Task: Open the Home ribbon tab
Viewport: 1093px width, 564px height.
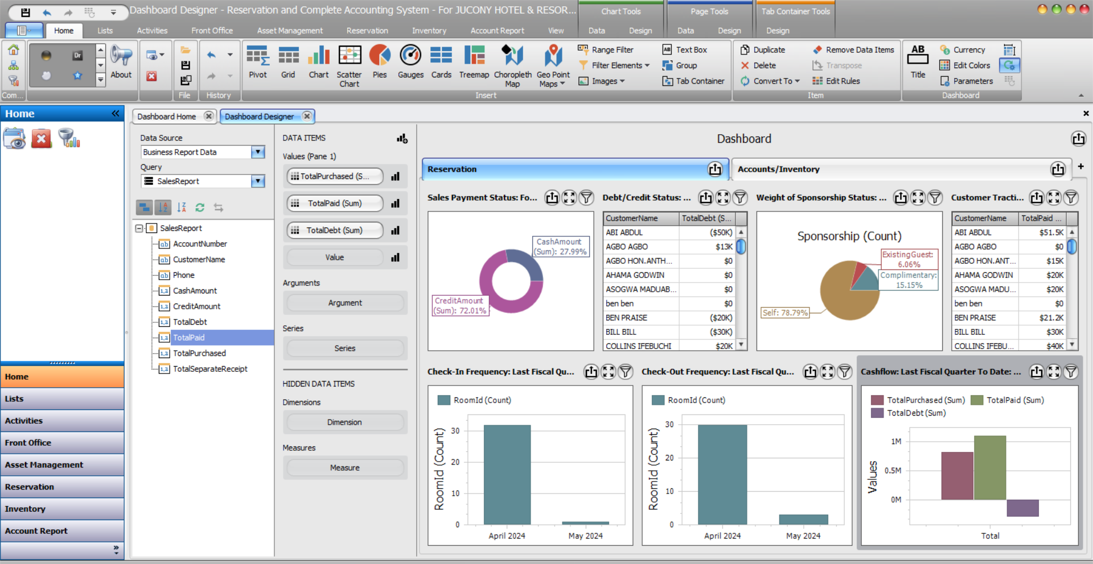Action: 64,31
